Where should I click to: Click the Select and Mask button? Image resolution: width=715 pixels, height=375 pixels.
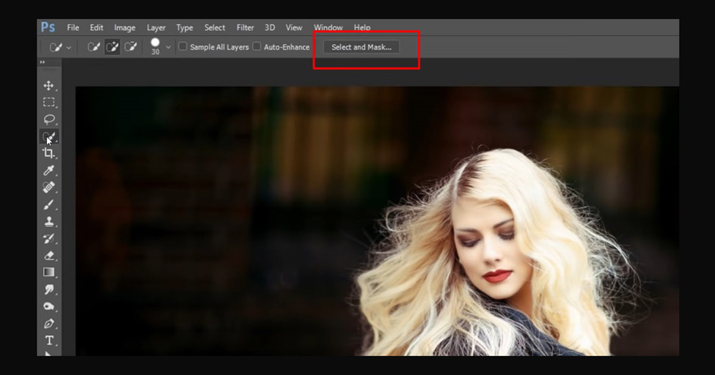[x=361, y=47]
